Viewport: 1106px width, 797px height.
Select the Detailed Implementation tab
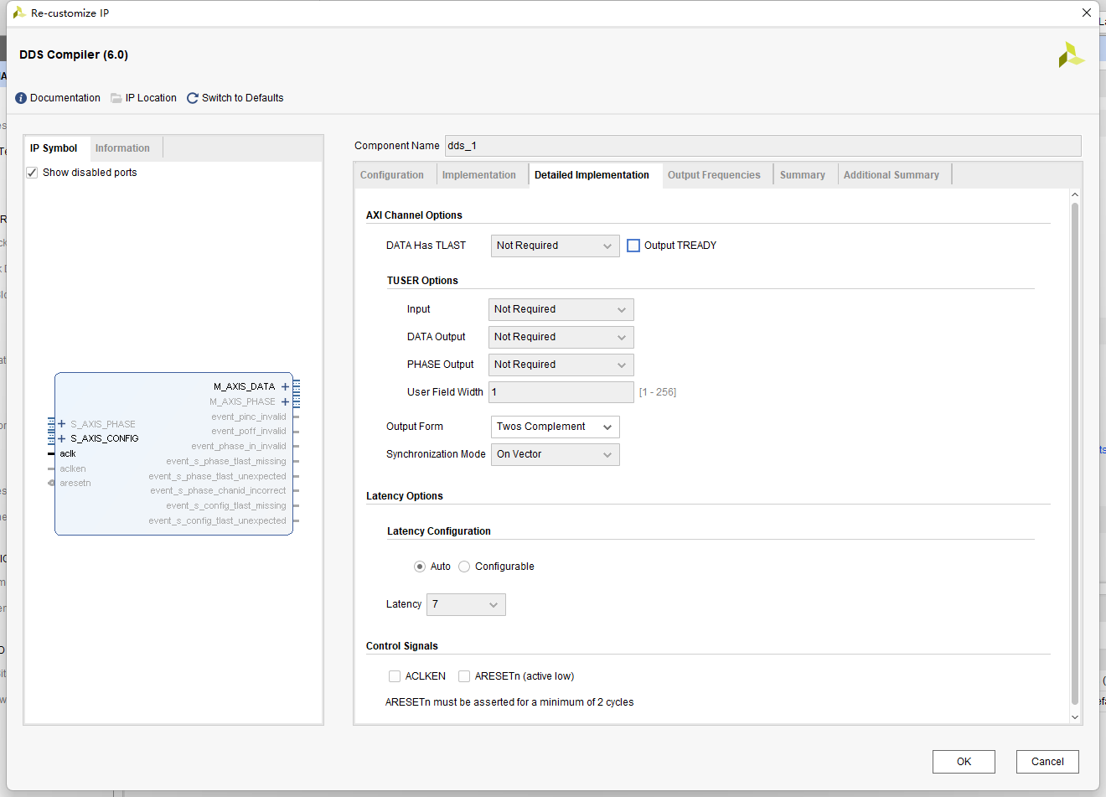(x=592, y=175)
